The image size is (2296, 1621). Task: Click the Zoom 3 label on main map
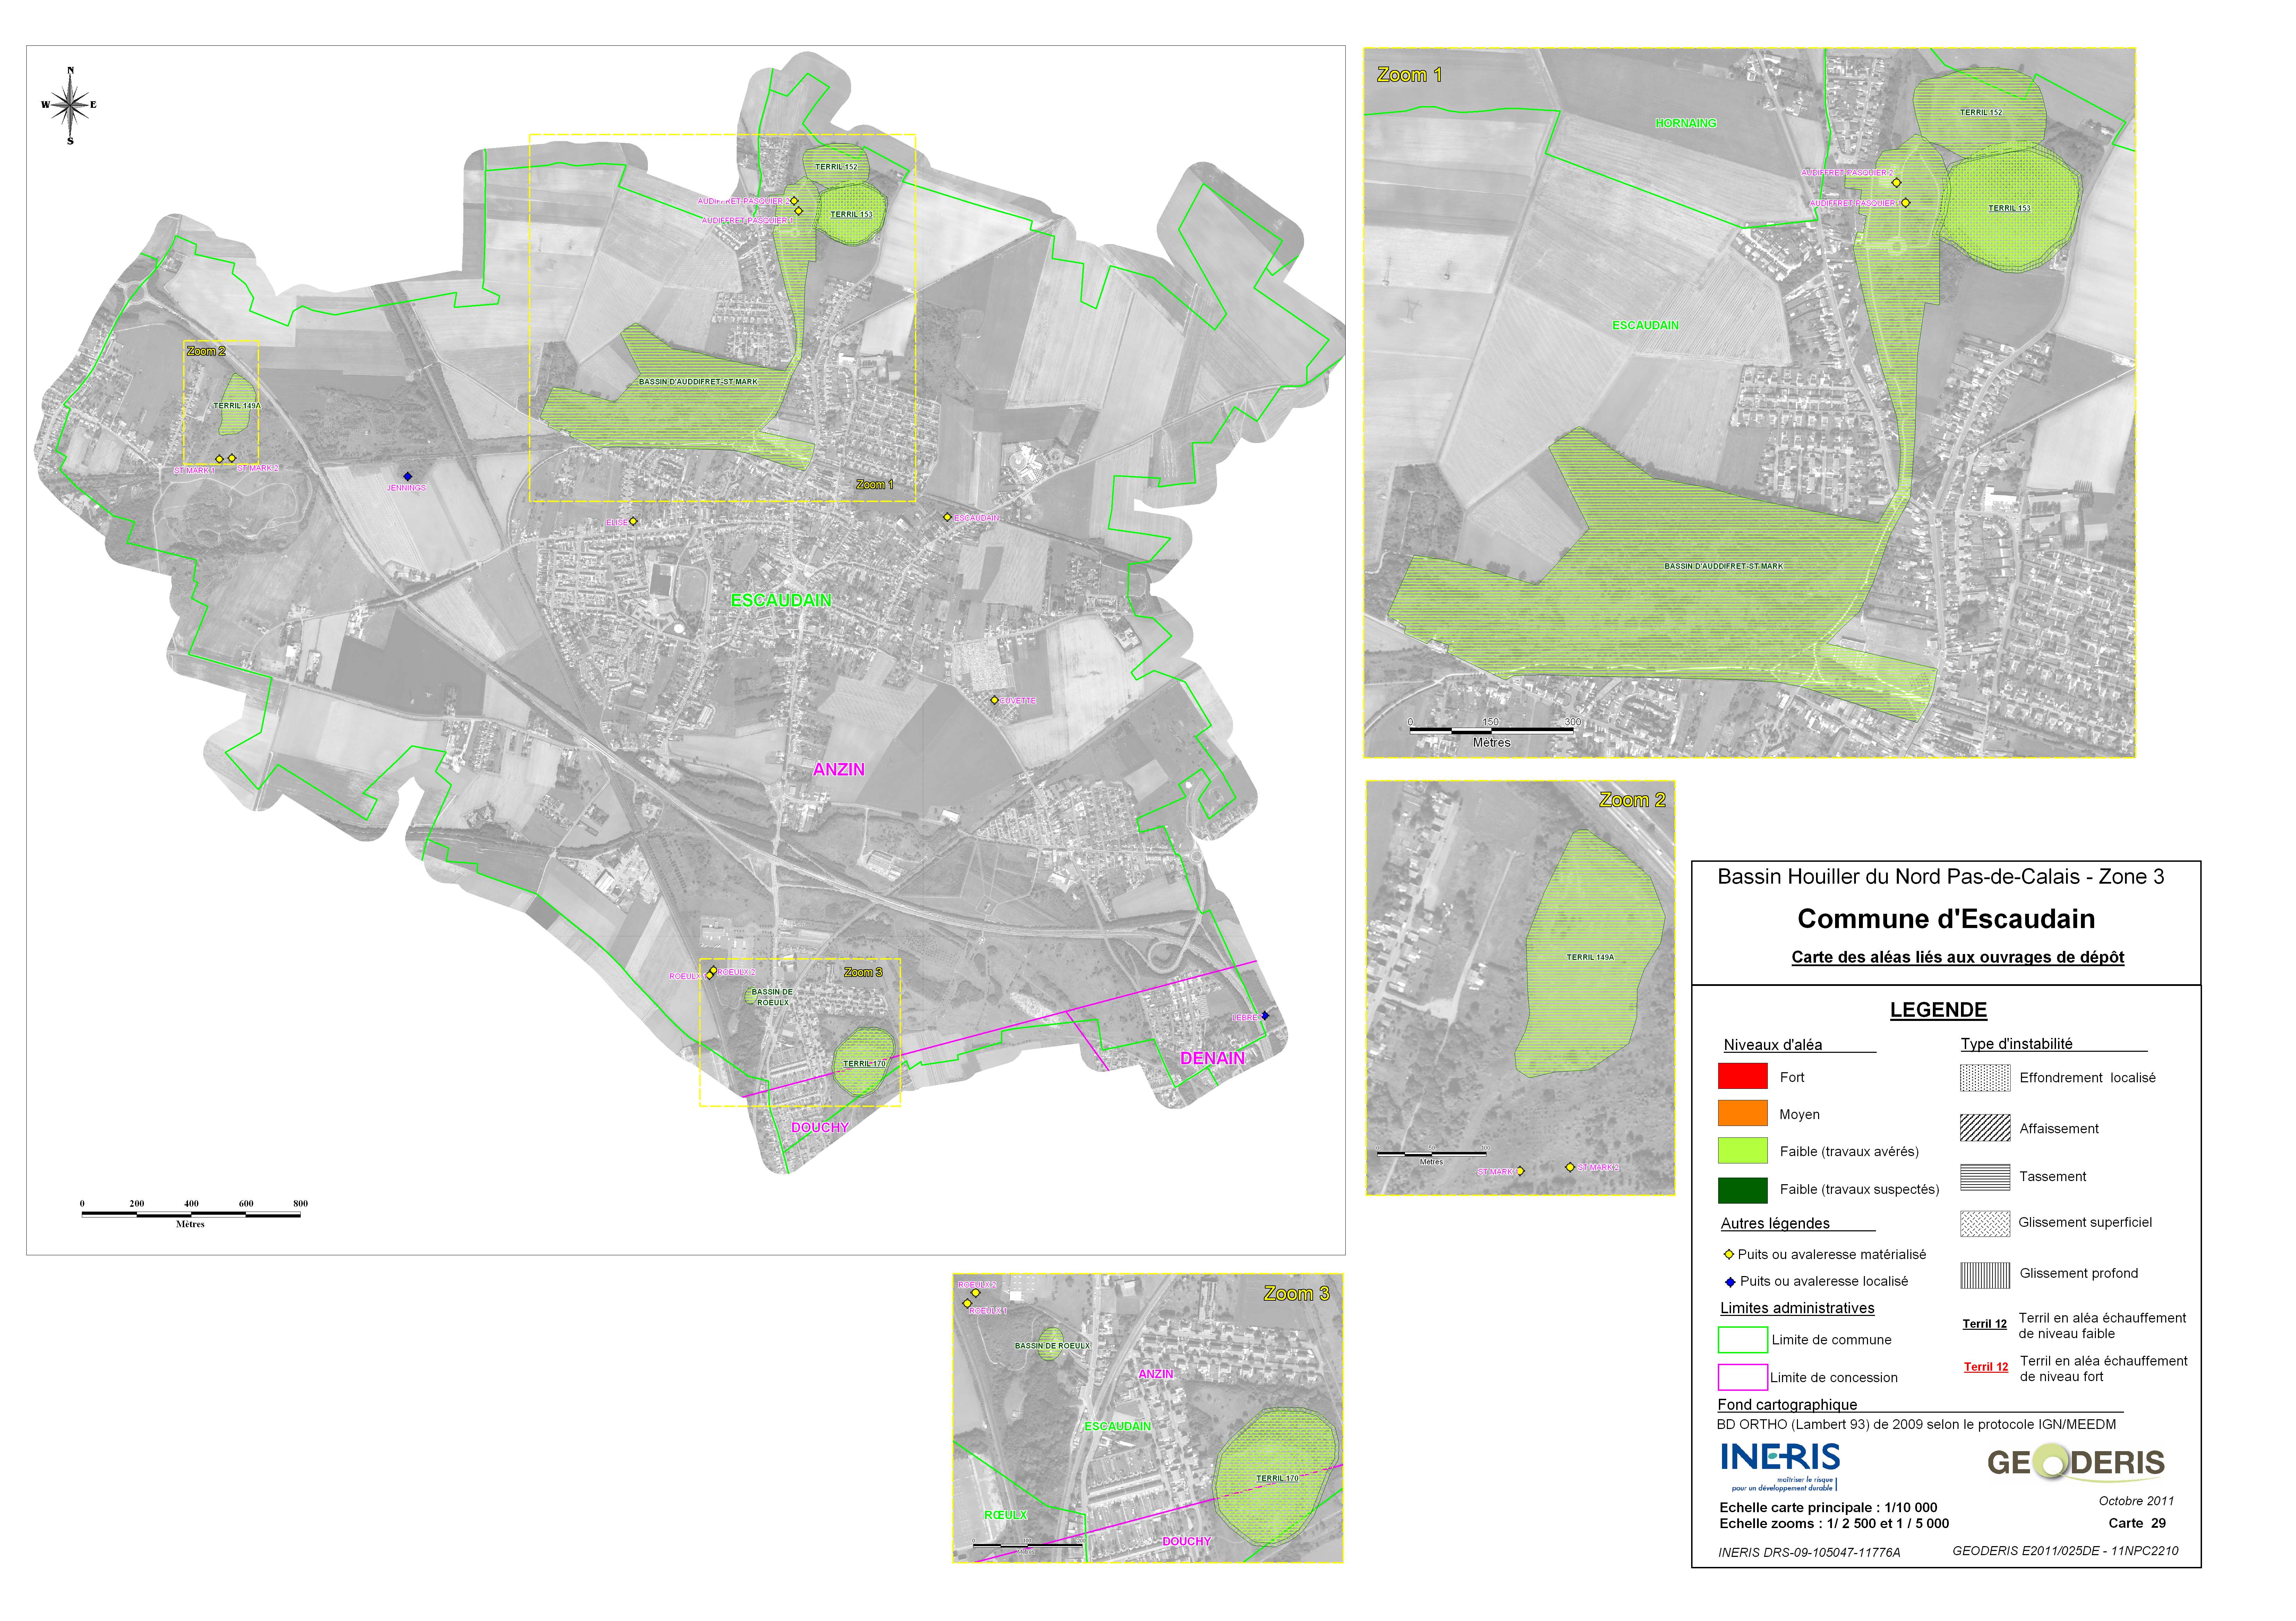pos(863,972)
